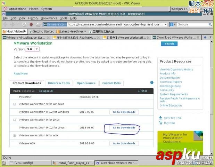Screen dimensions: 215x167
Task: Go to Downloads for Workstation 9.0.2 Linux
Action: 124,128
